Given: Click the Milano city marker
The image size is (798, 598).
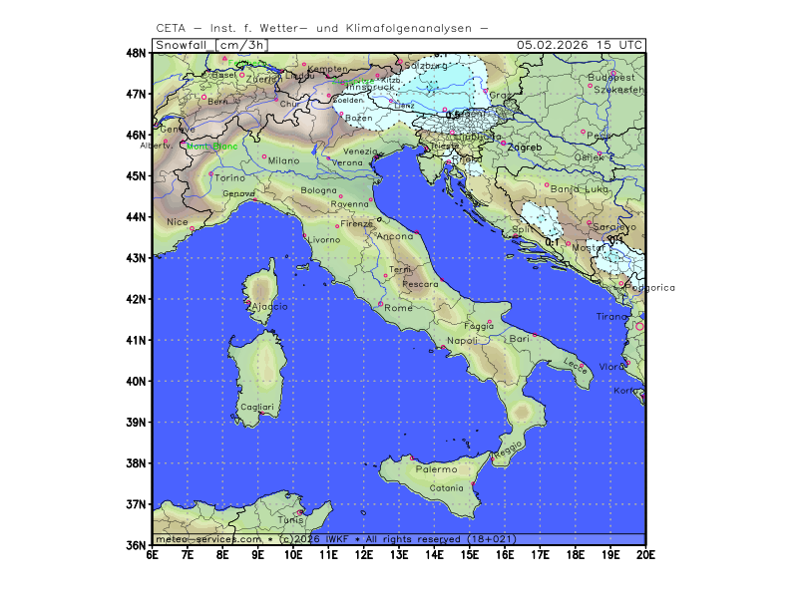Looking at the screenshot, I should [x=264, y=156].
